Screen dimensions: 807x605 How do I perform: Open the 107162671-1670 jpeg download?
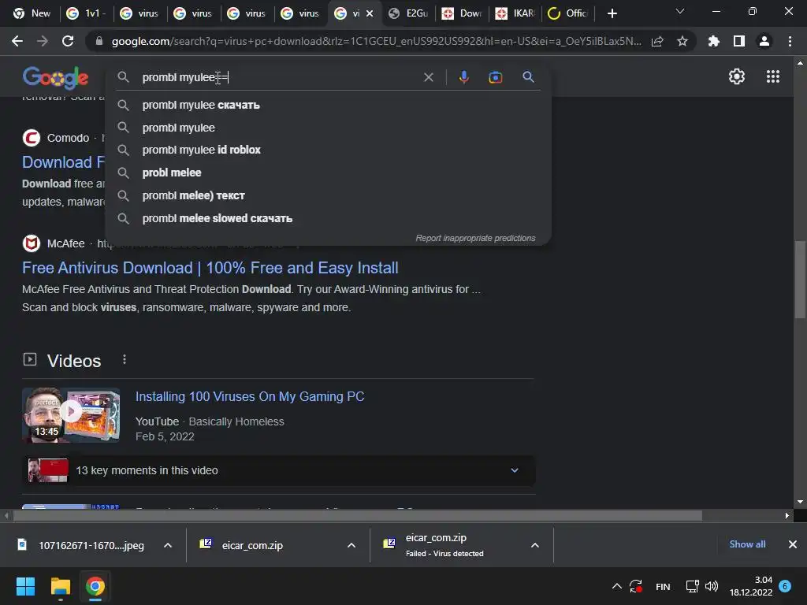coord(82,545)
